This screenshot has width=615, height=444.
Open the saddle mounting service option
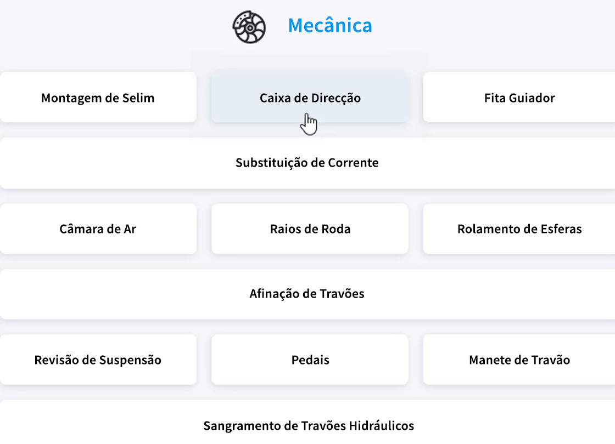98,98
